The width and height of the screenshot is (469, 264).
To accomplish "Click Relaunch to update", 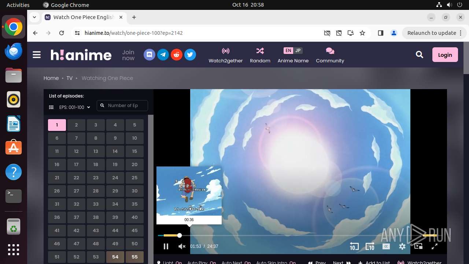I will click(x=434, y=33).
